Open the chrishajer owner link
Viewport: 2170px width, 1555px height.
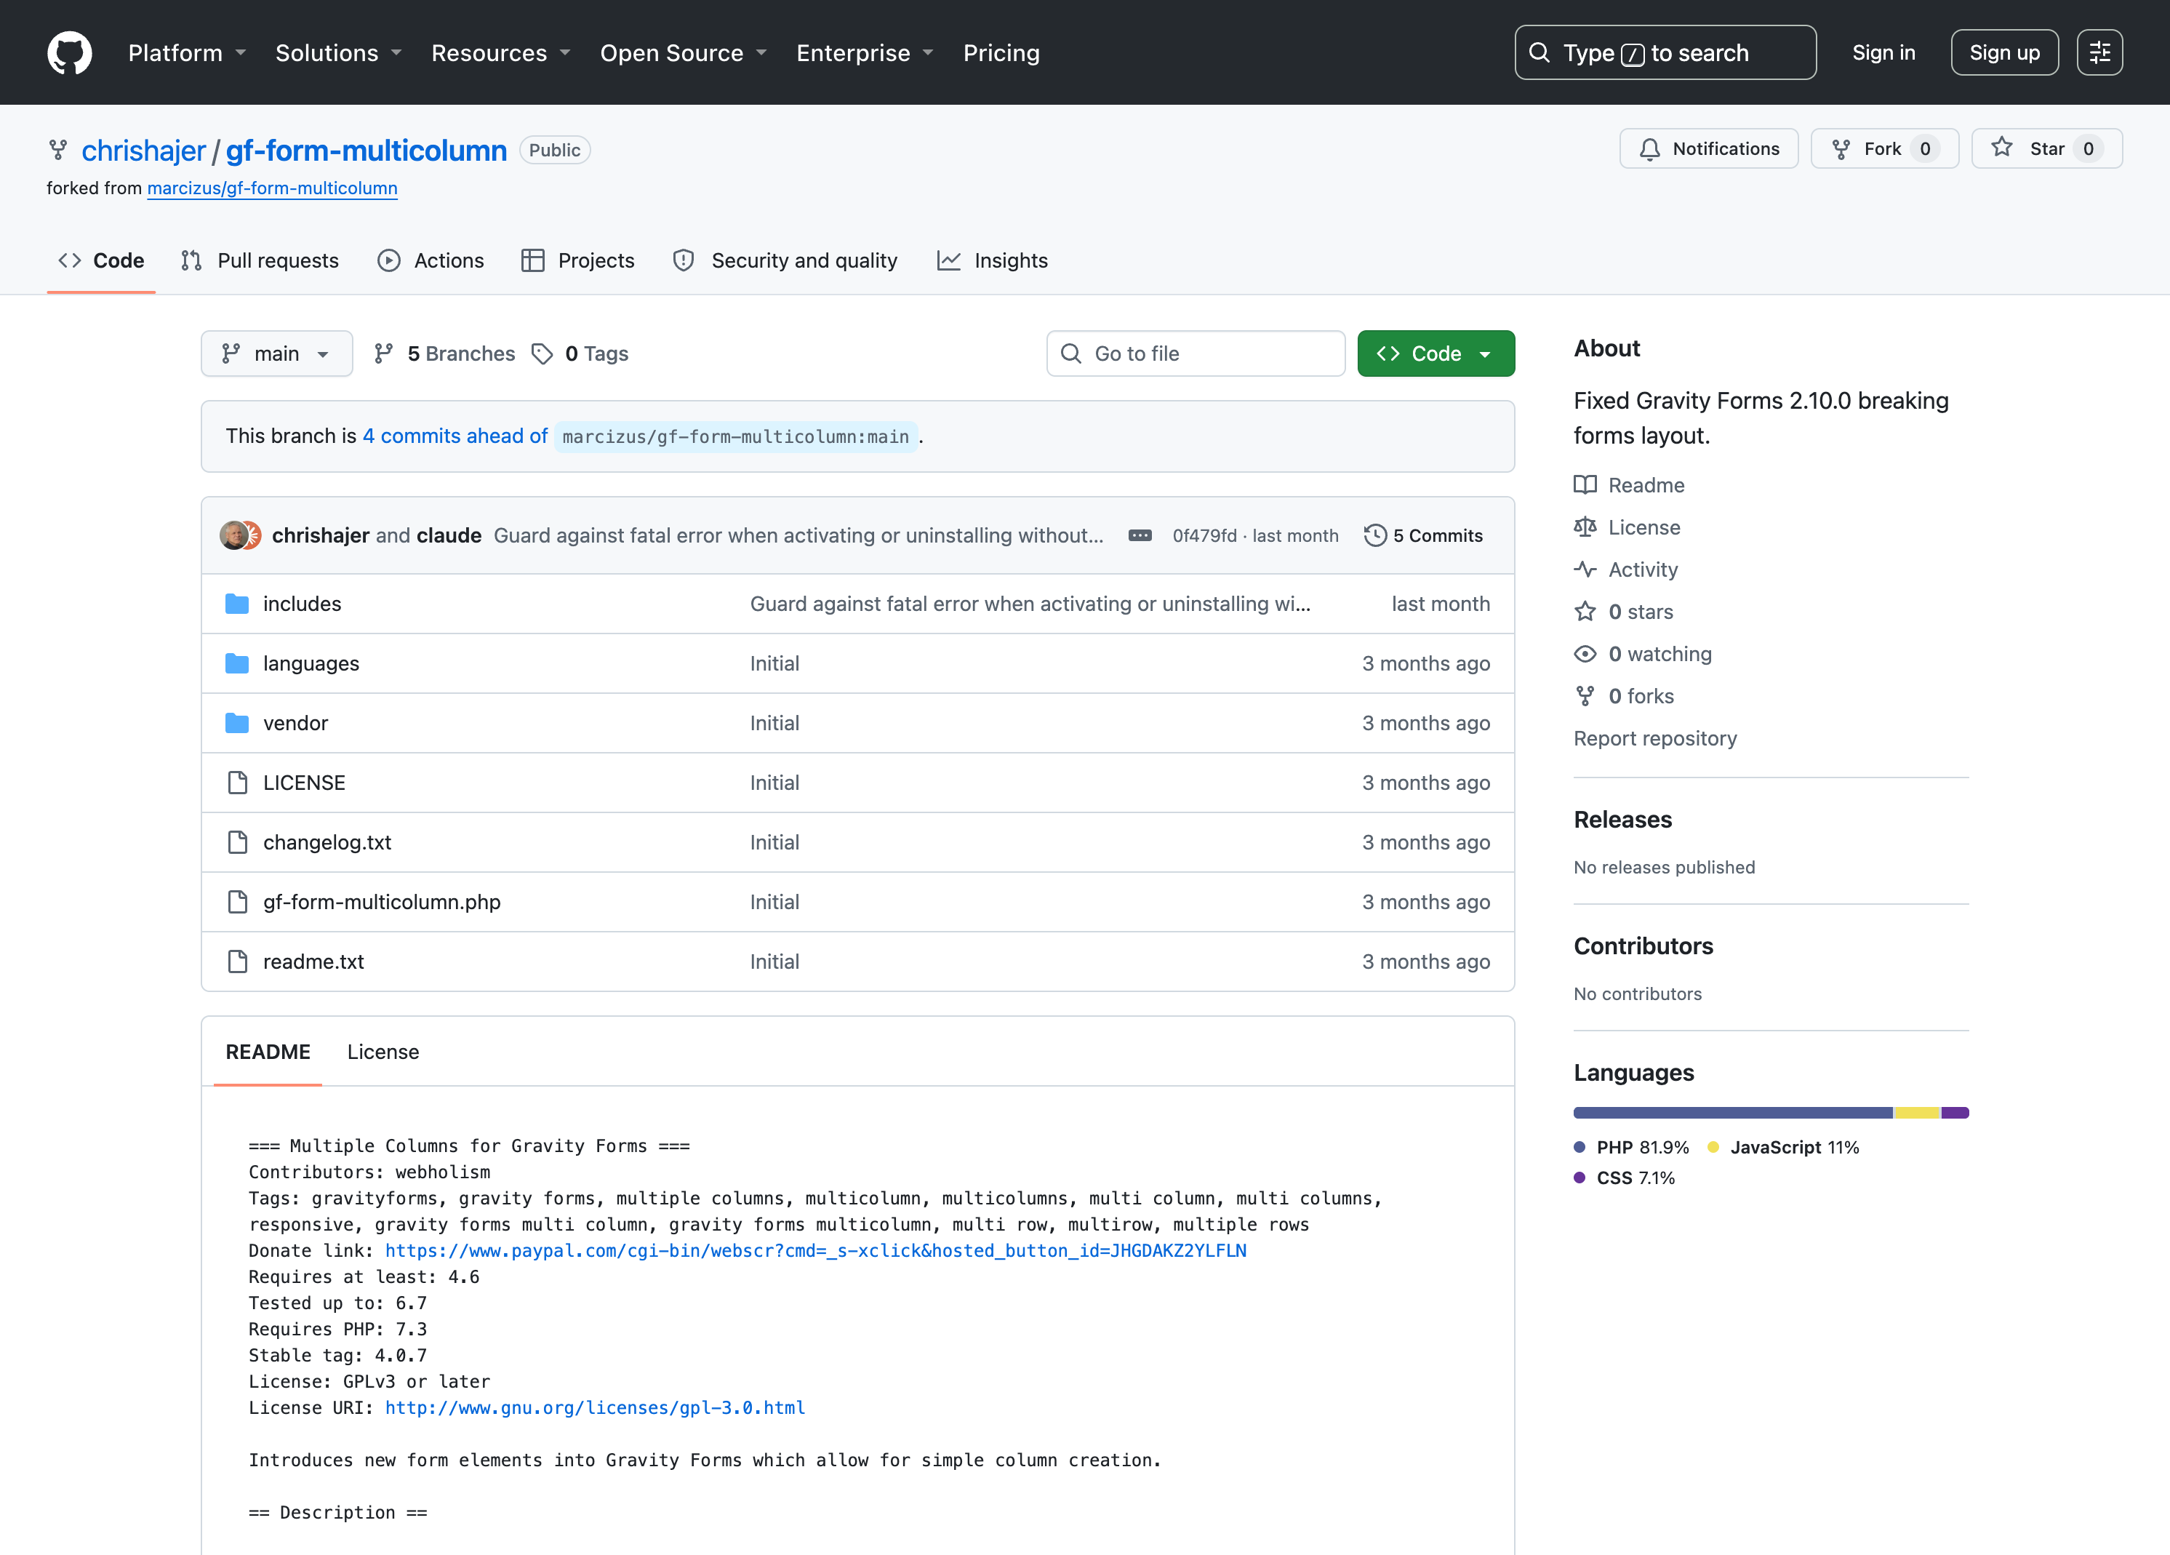pyautogui.click(x=143, y=151)
